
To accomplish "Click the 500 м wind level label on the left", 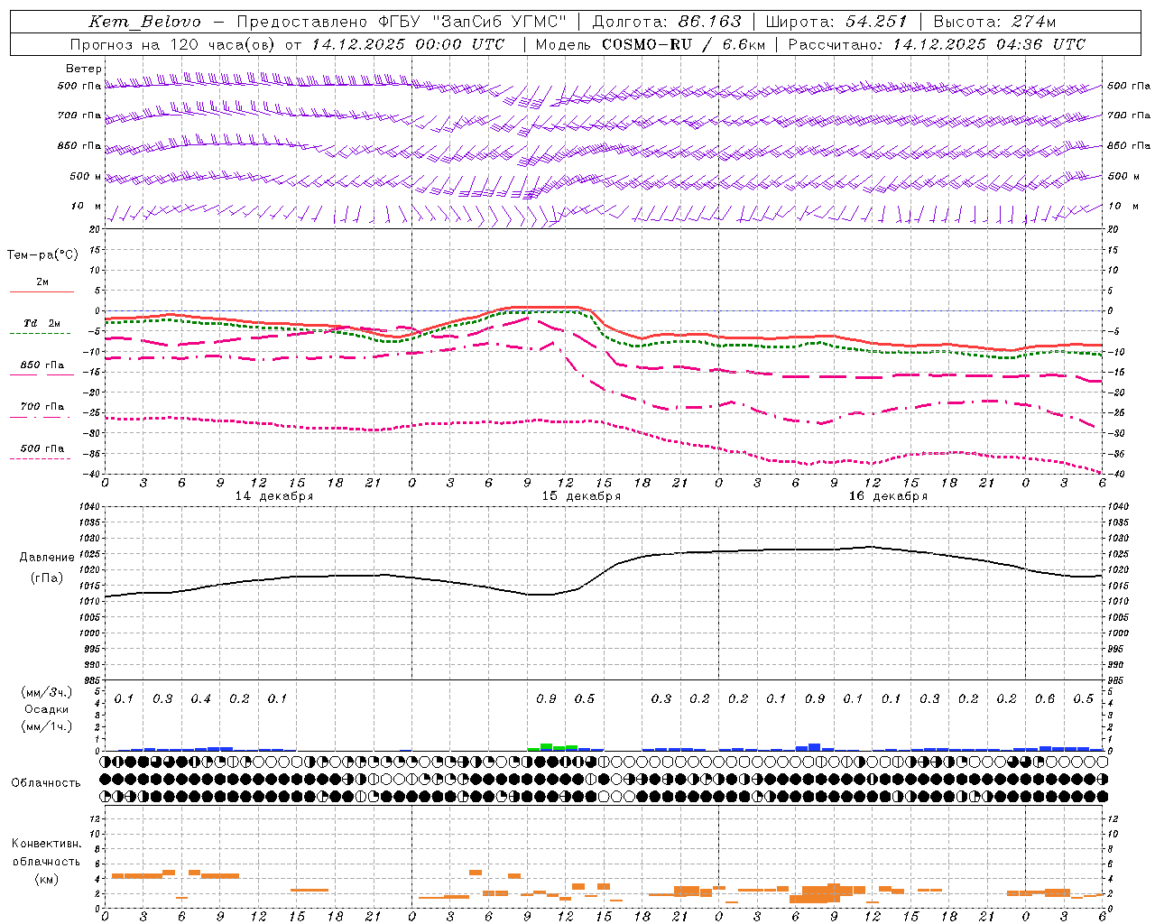I will tap(87, 176).
